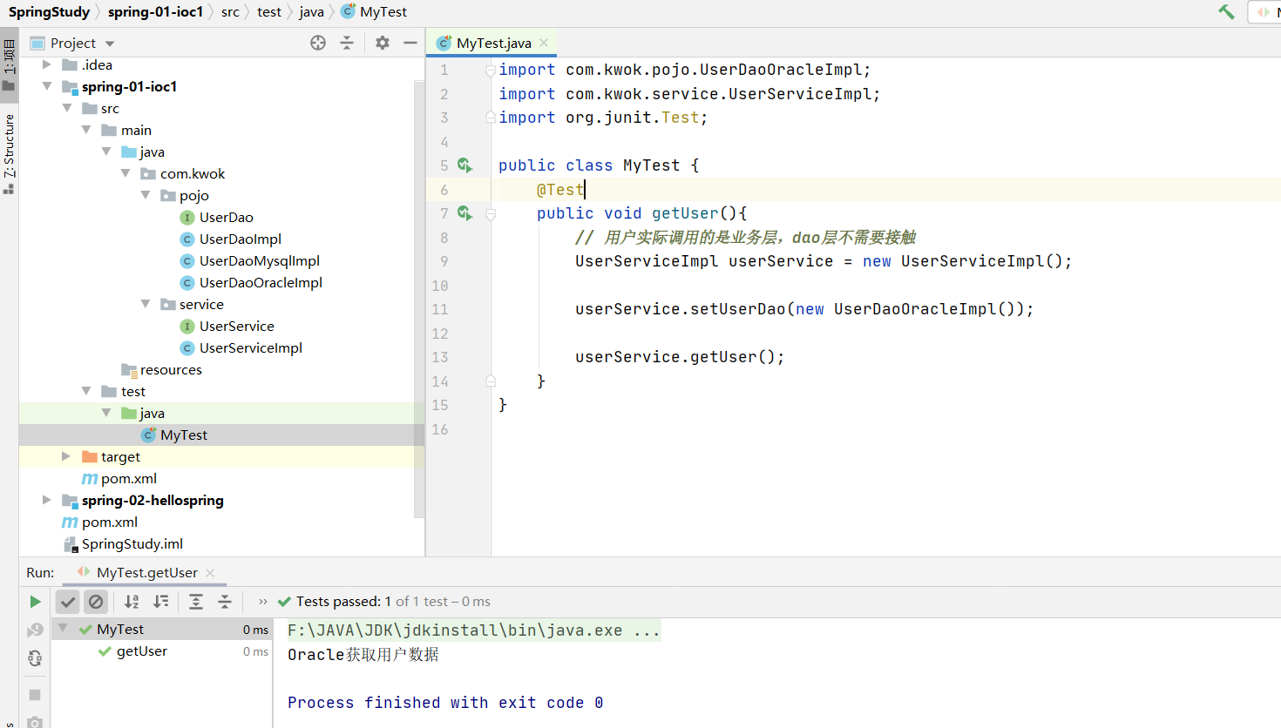This screenshot has width=1281, height=728.
Task: Click the fold end marker after the getUser body
Action: click(491, 381)
